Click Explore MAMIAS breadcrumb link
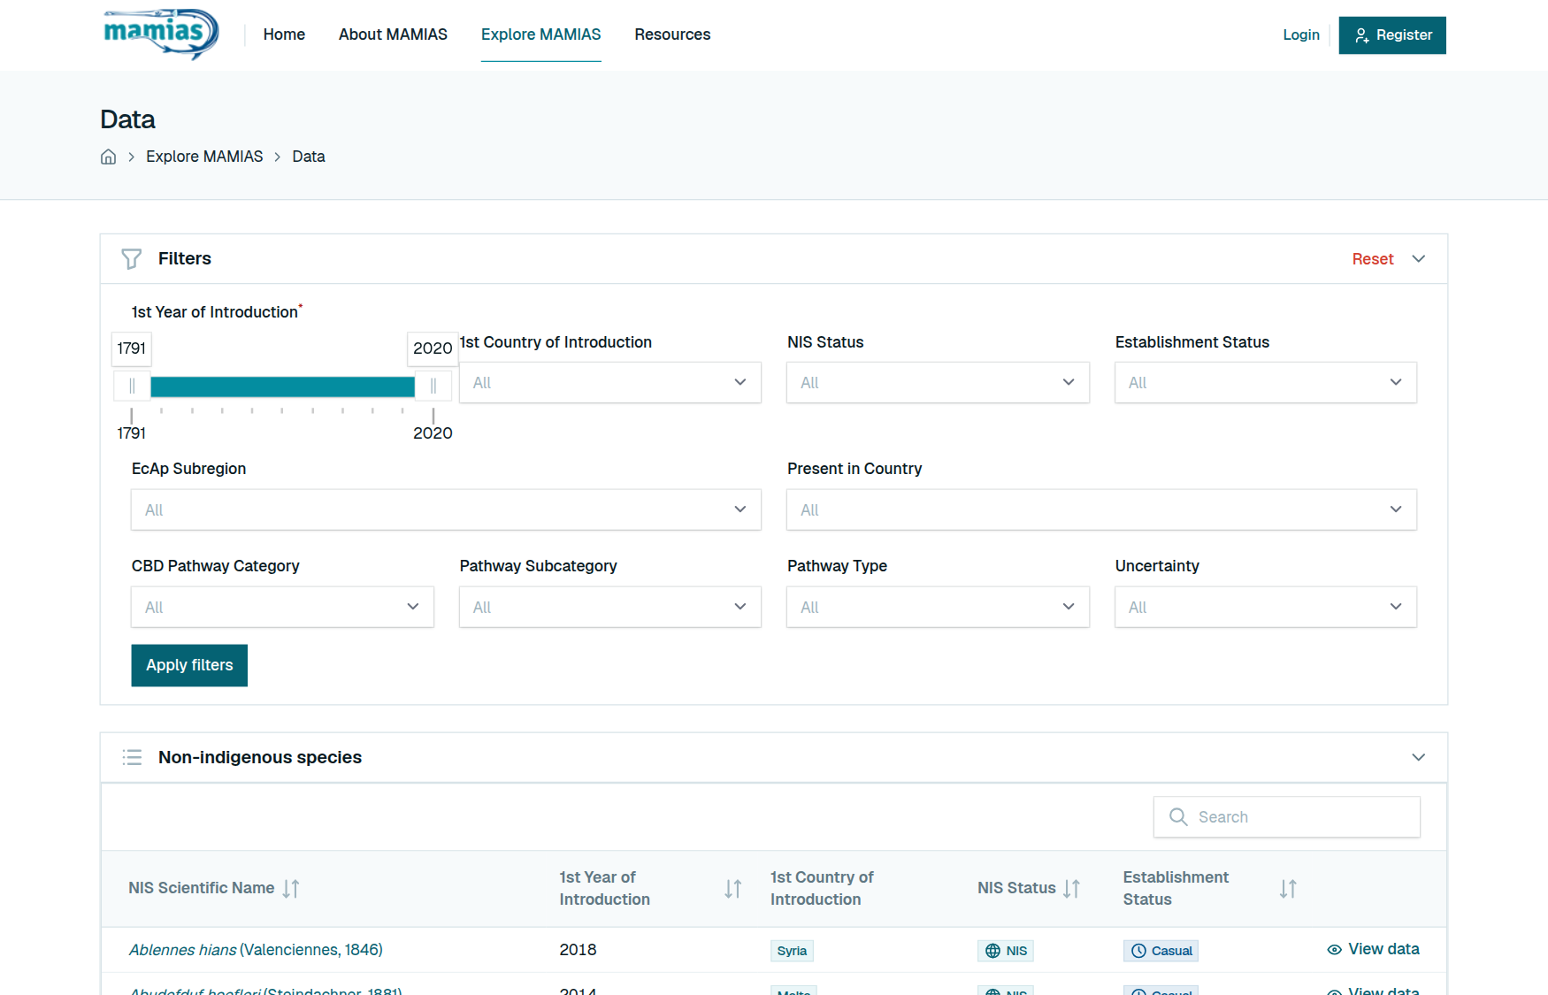Screen dimensions: 1548x995 pyautogui.click(x=204, y=157)
